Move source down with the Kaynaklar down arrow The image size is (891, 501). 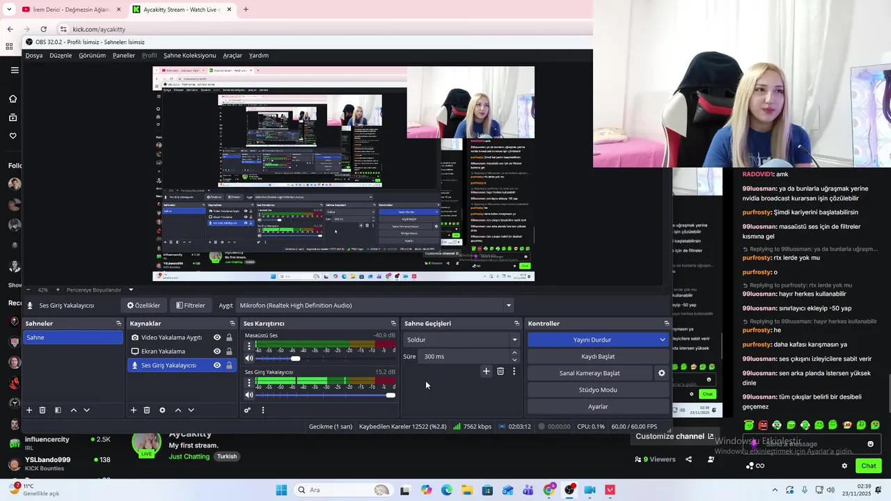pyautogui.click(x=191, y=410)
